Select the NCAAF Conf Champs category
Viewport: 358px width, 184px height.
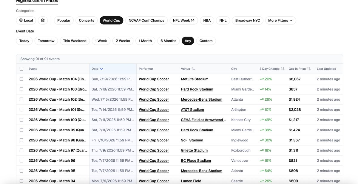point(146,20)
